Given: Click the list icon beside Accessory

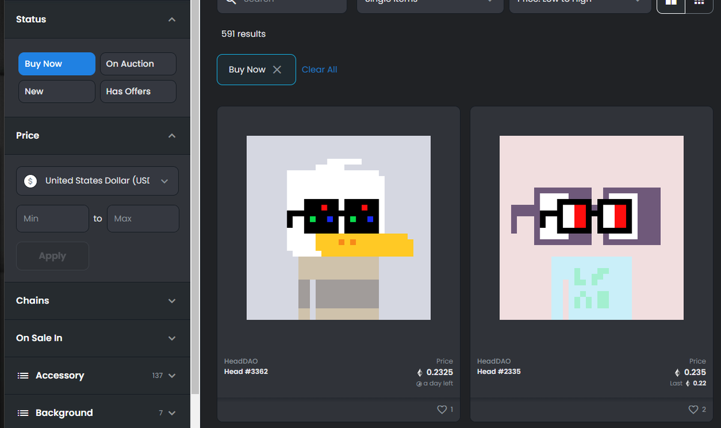Looking at the screenshot, I should pyautogui.click(x=23, y=376).
